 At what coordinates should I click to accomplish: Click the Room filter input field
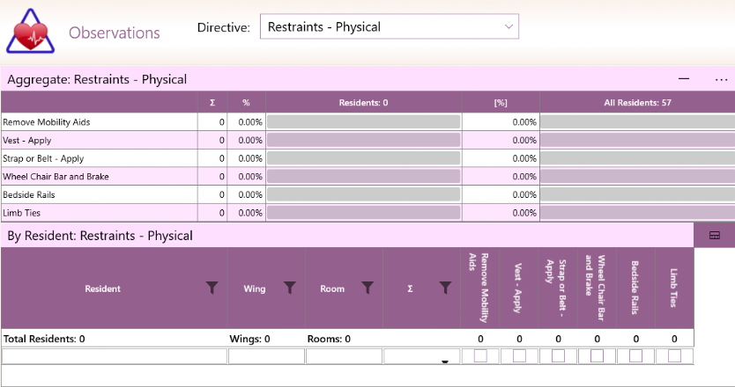click(344, 356)
